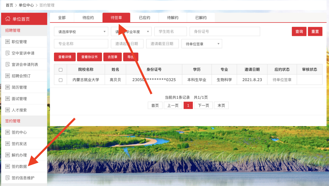The height and width of the screenshot is (186, 329).
Task: Click the 人才搜索 sidebar icon
Action: 7,110
